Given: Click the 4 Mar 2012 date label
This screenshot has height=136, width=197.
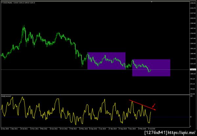Looking at the screenshot, I should pyautogui.click(x=44, y=129).
